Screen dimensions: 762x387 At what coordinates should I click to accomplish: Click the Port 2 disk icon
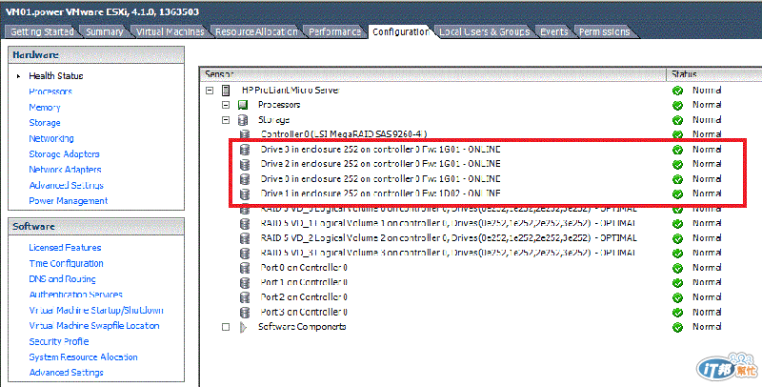245,297
